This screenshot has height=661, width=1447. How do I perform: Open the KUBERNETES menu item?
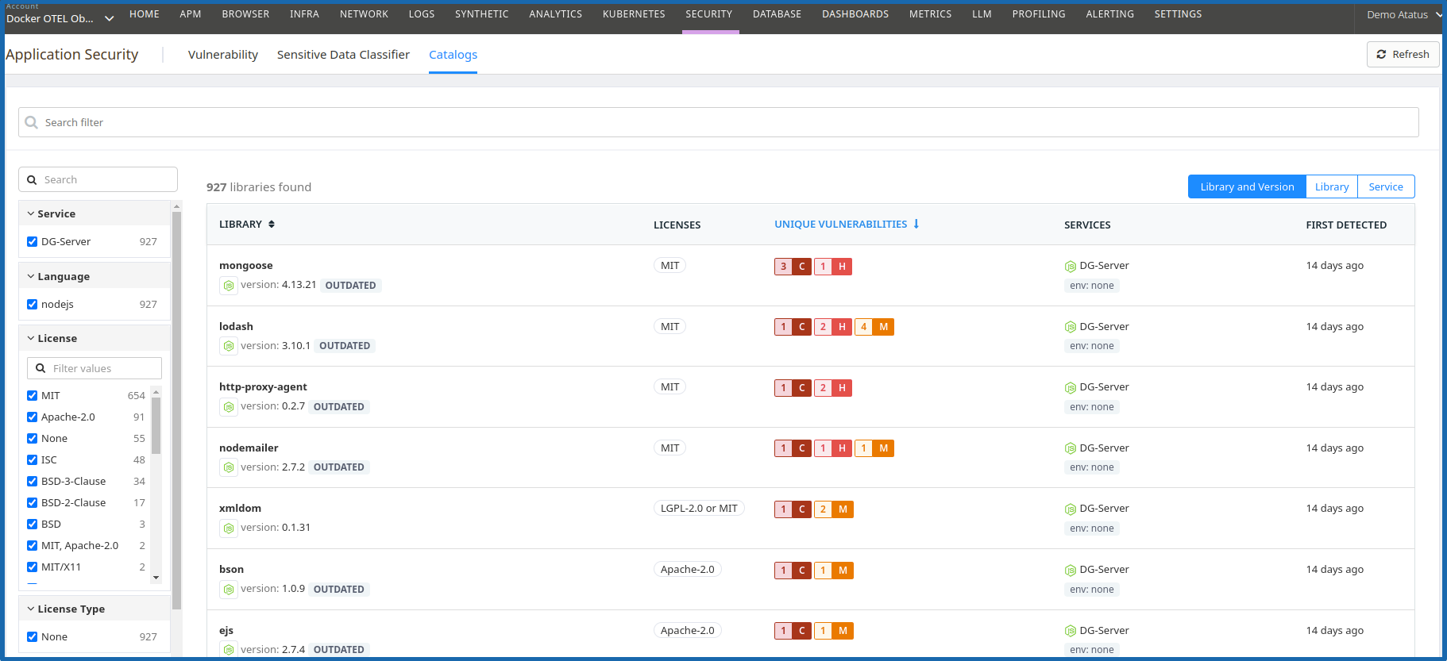633,14
